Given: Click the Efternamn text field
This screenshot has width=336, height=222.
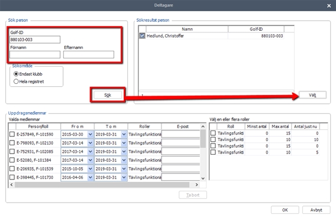Looking at the screenshot, I should pos(88,54).
